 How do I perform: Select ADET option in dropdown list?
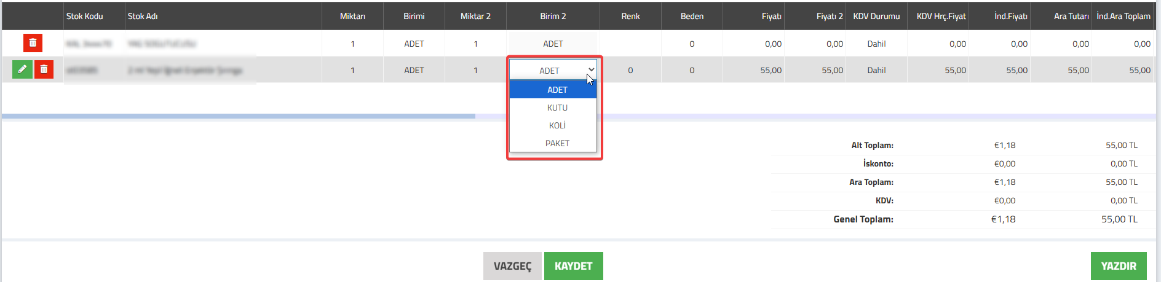point(553,90)
